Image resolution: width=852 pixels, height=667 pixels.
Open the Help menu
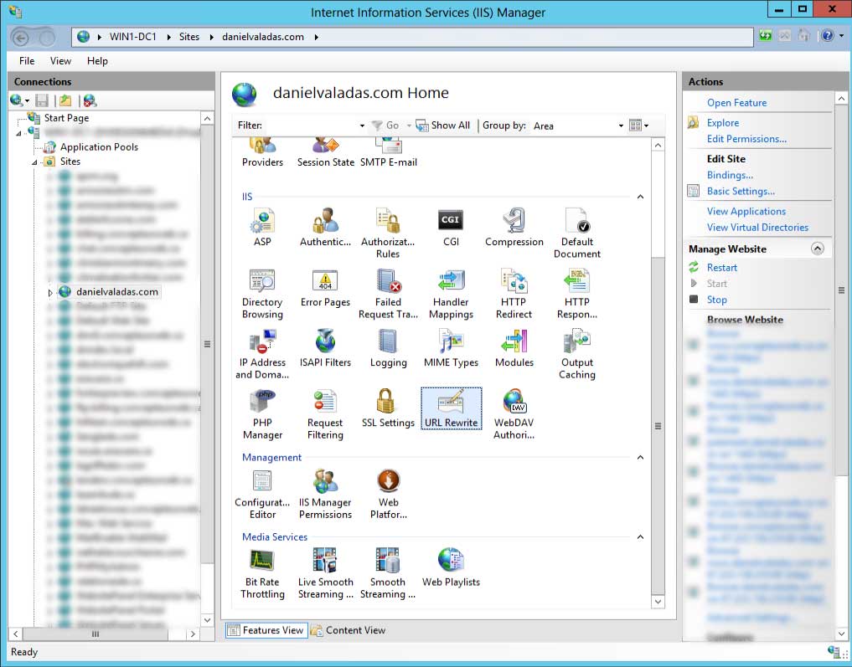click(x=97, y=61)
